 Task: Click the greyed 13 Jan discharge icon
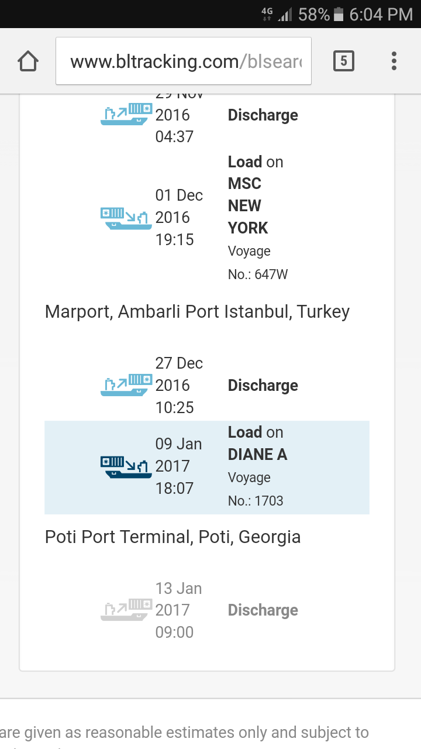pyautogui.click(x=126, y=610)
